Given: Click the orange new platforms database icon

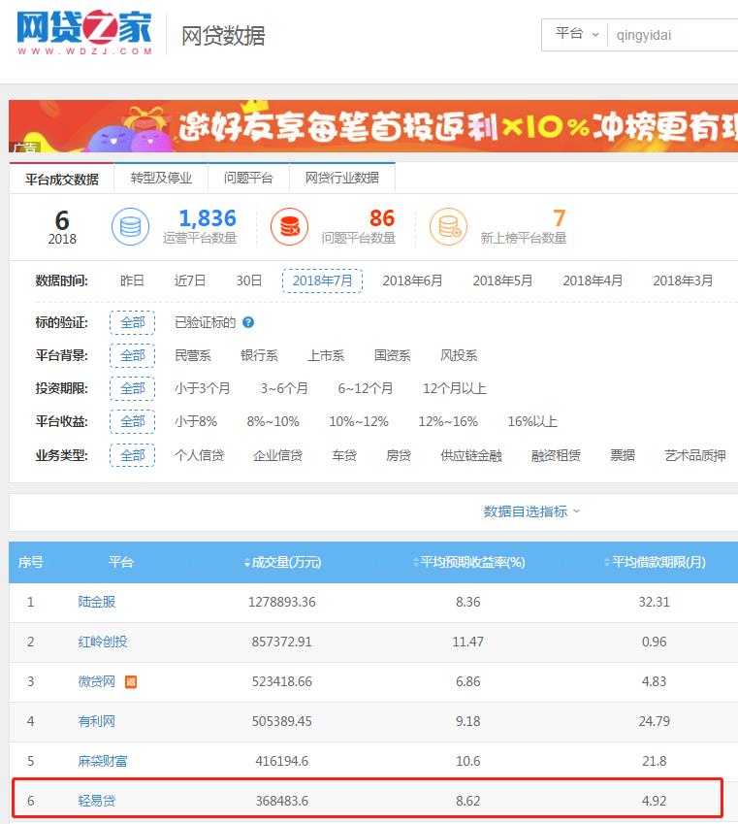Looking at the screenshot, I should [449, 227].
